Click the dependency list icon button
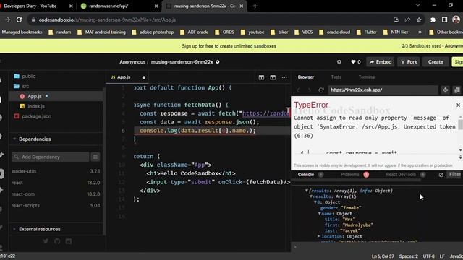 coord(95,157)
